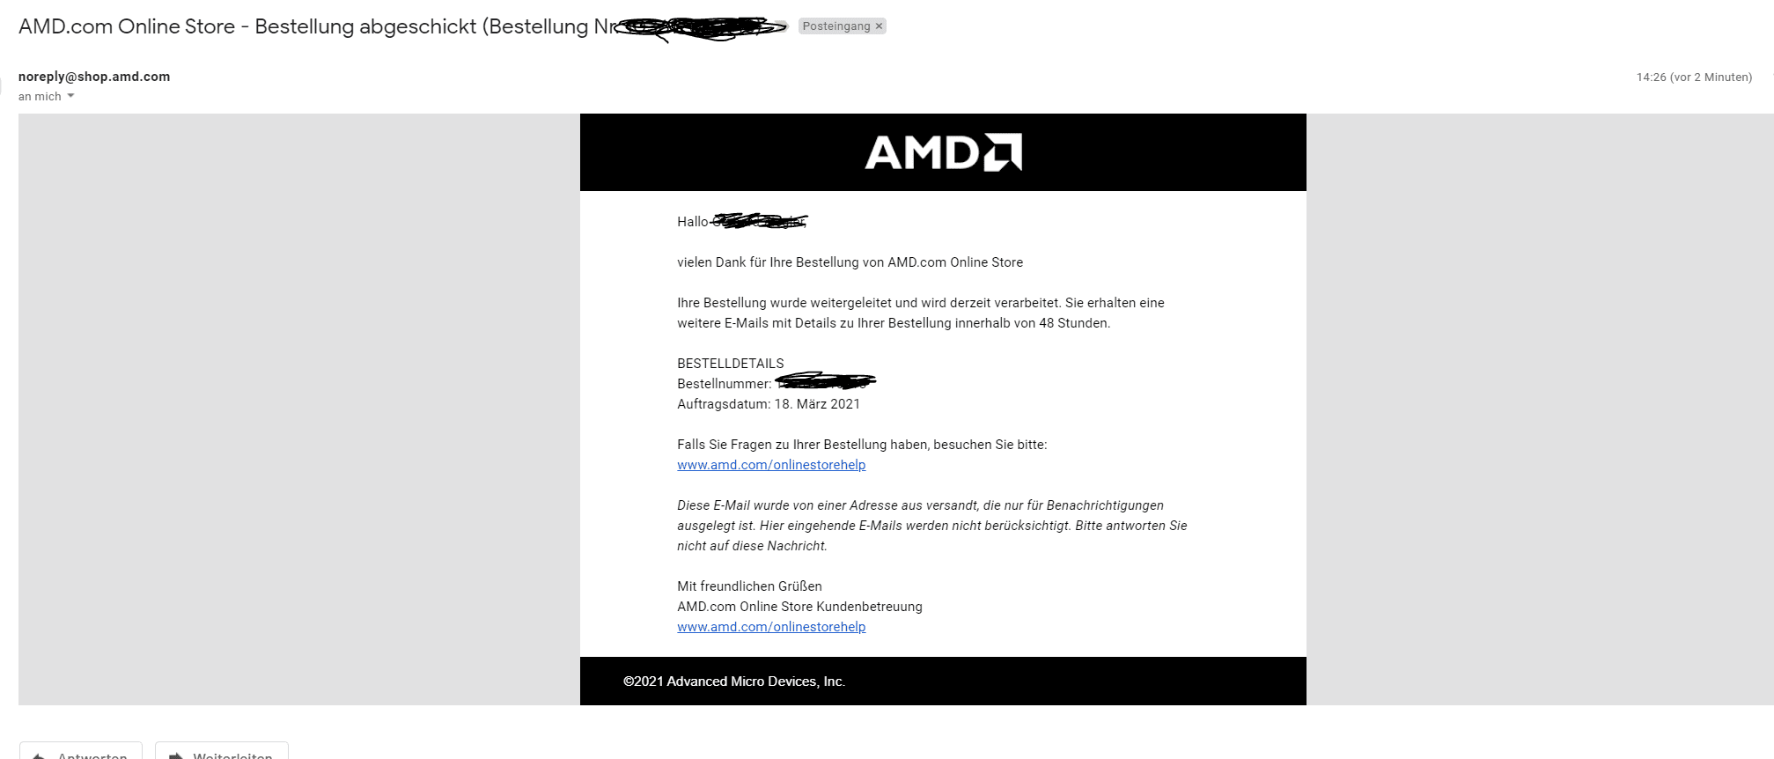The width and height of the screenshot is (1774, 759).
Task: Click the AMD logo in the email header
Action: click(x=943, y=152)
